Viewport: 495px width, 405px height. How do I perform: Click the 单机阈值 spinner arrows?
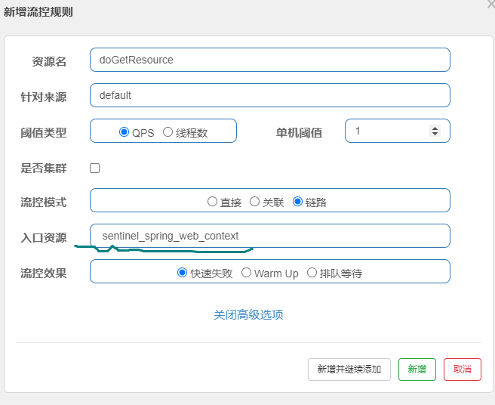(x=435, y=131)
